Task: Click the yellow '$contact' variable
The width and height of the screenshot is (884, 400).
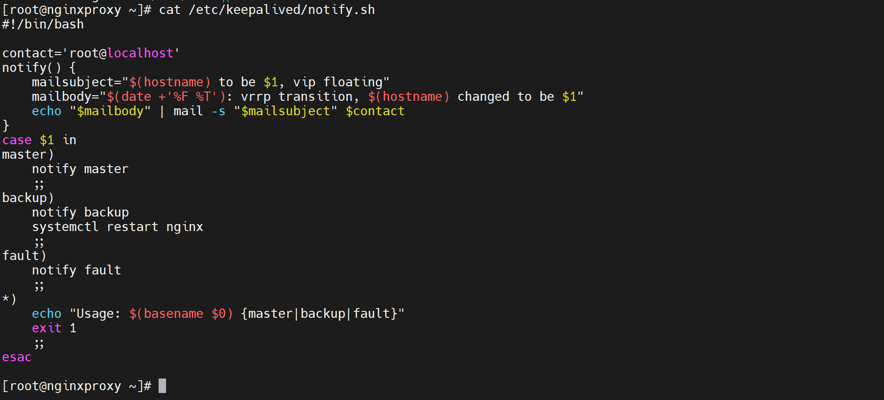Action: point(375,111)
